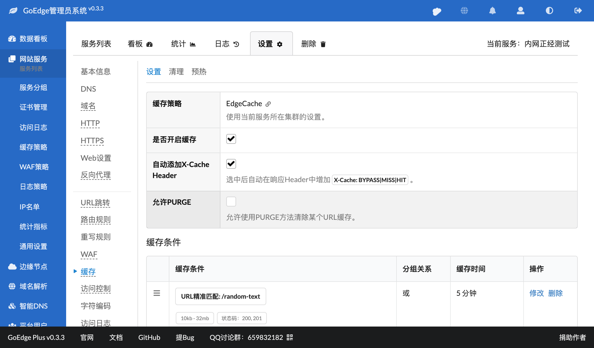Click the 网站服务 sidebar icon
Screen dimensions: 594x348
click(12, 59)
